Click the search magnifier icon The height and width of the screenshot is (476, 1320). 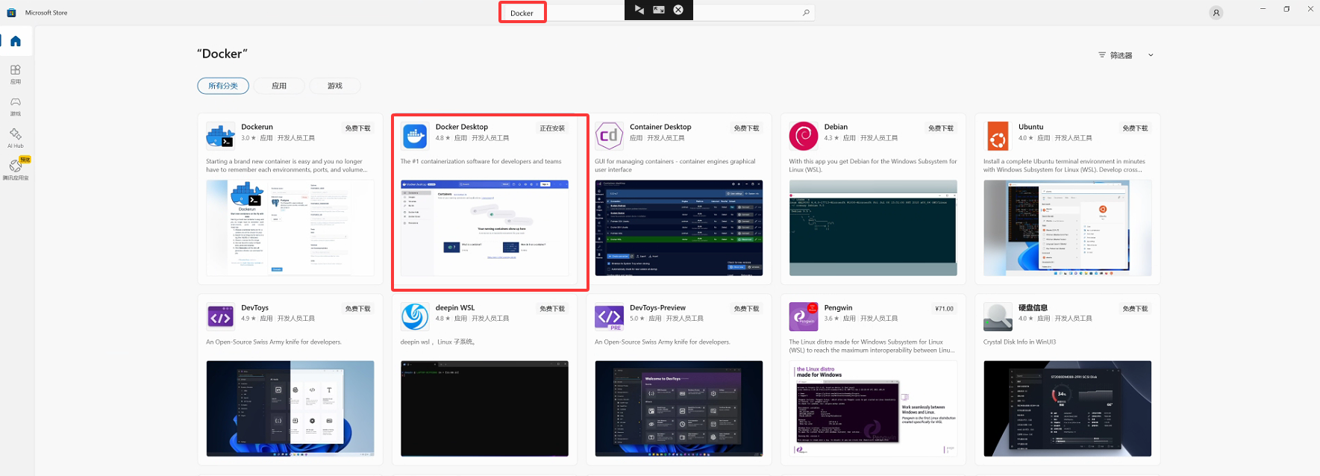point(806,13)
